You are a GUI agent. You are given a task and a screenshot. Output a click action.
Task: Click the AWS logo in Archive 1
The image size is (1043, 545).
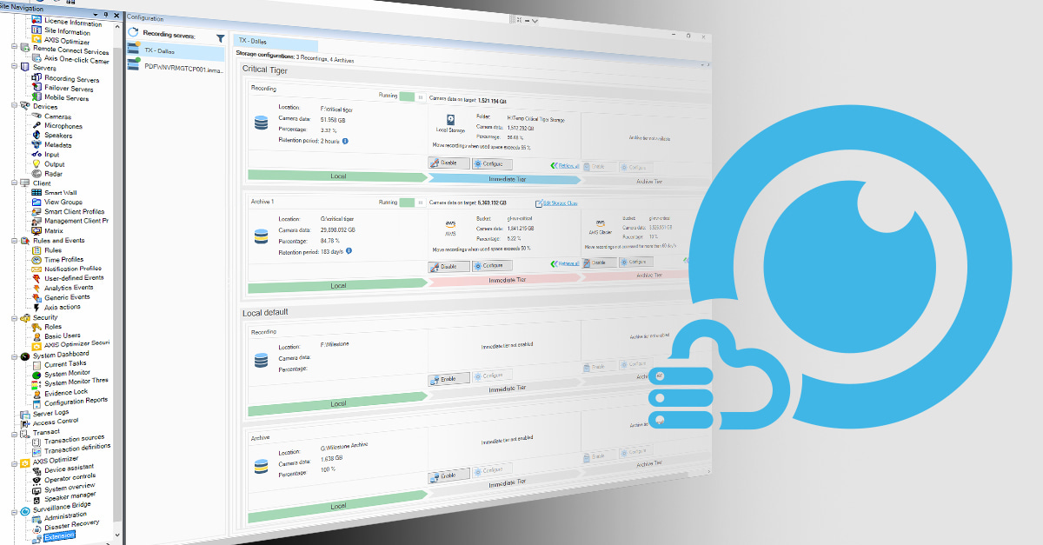coord(451,223)
